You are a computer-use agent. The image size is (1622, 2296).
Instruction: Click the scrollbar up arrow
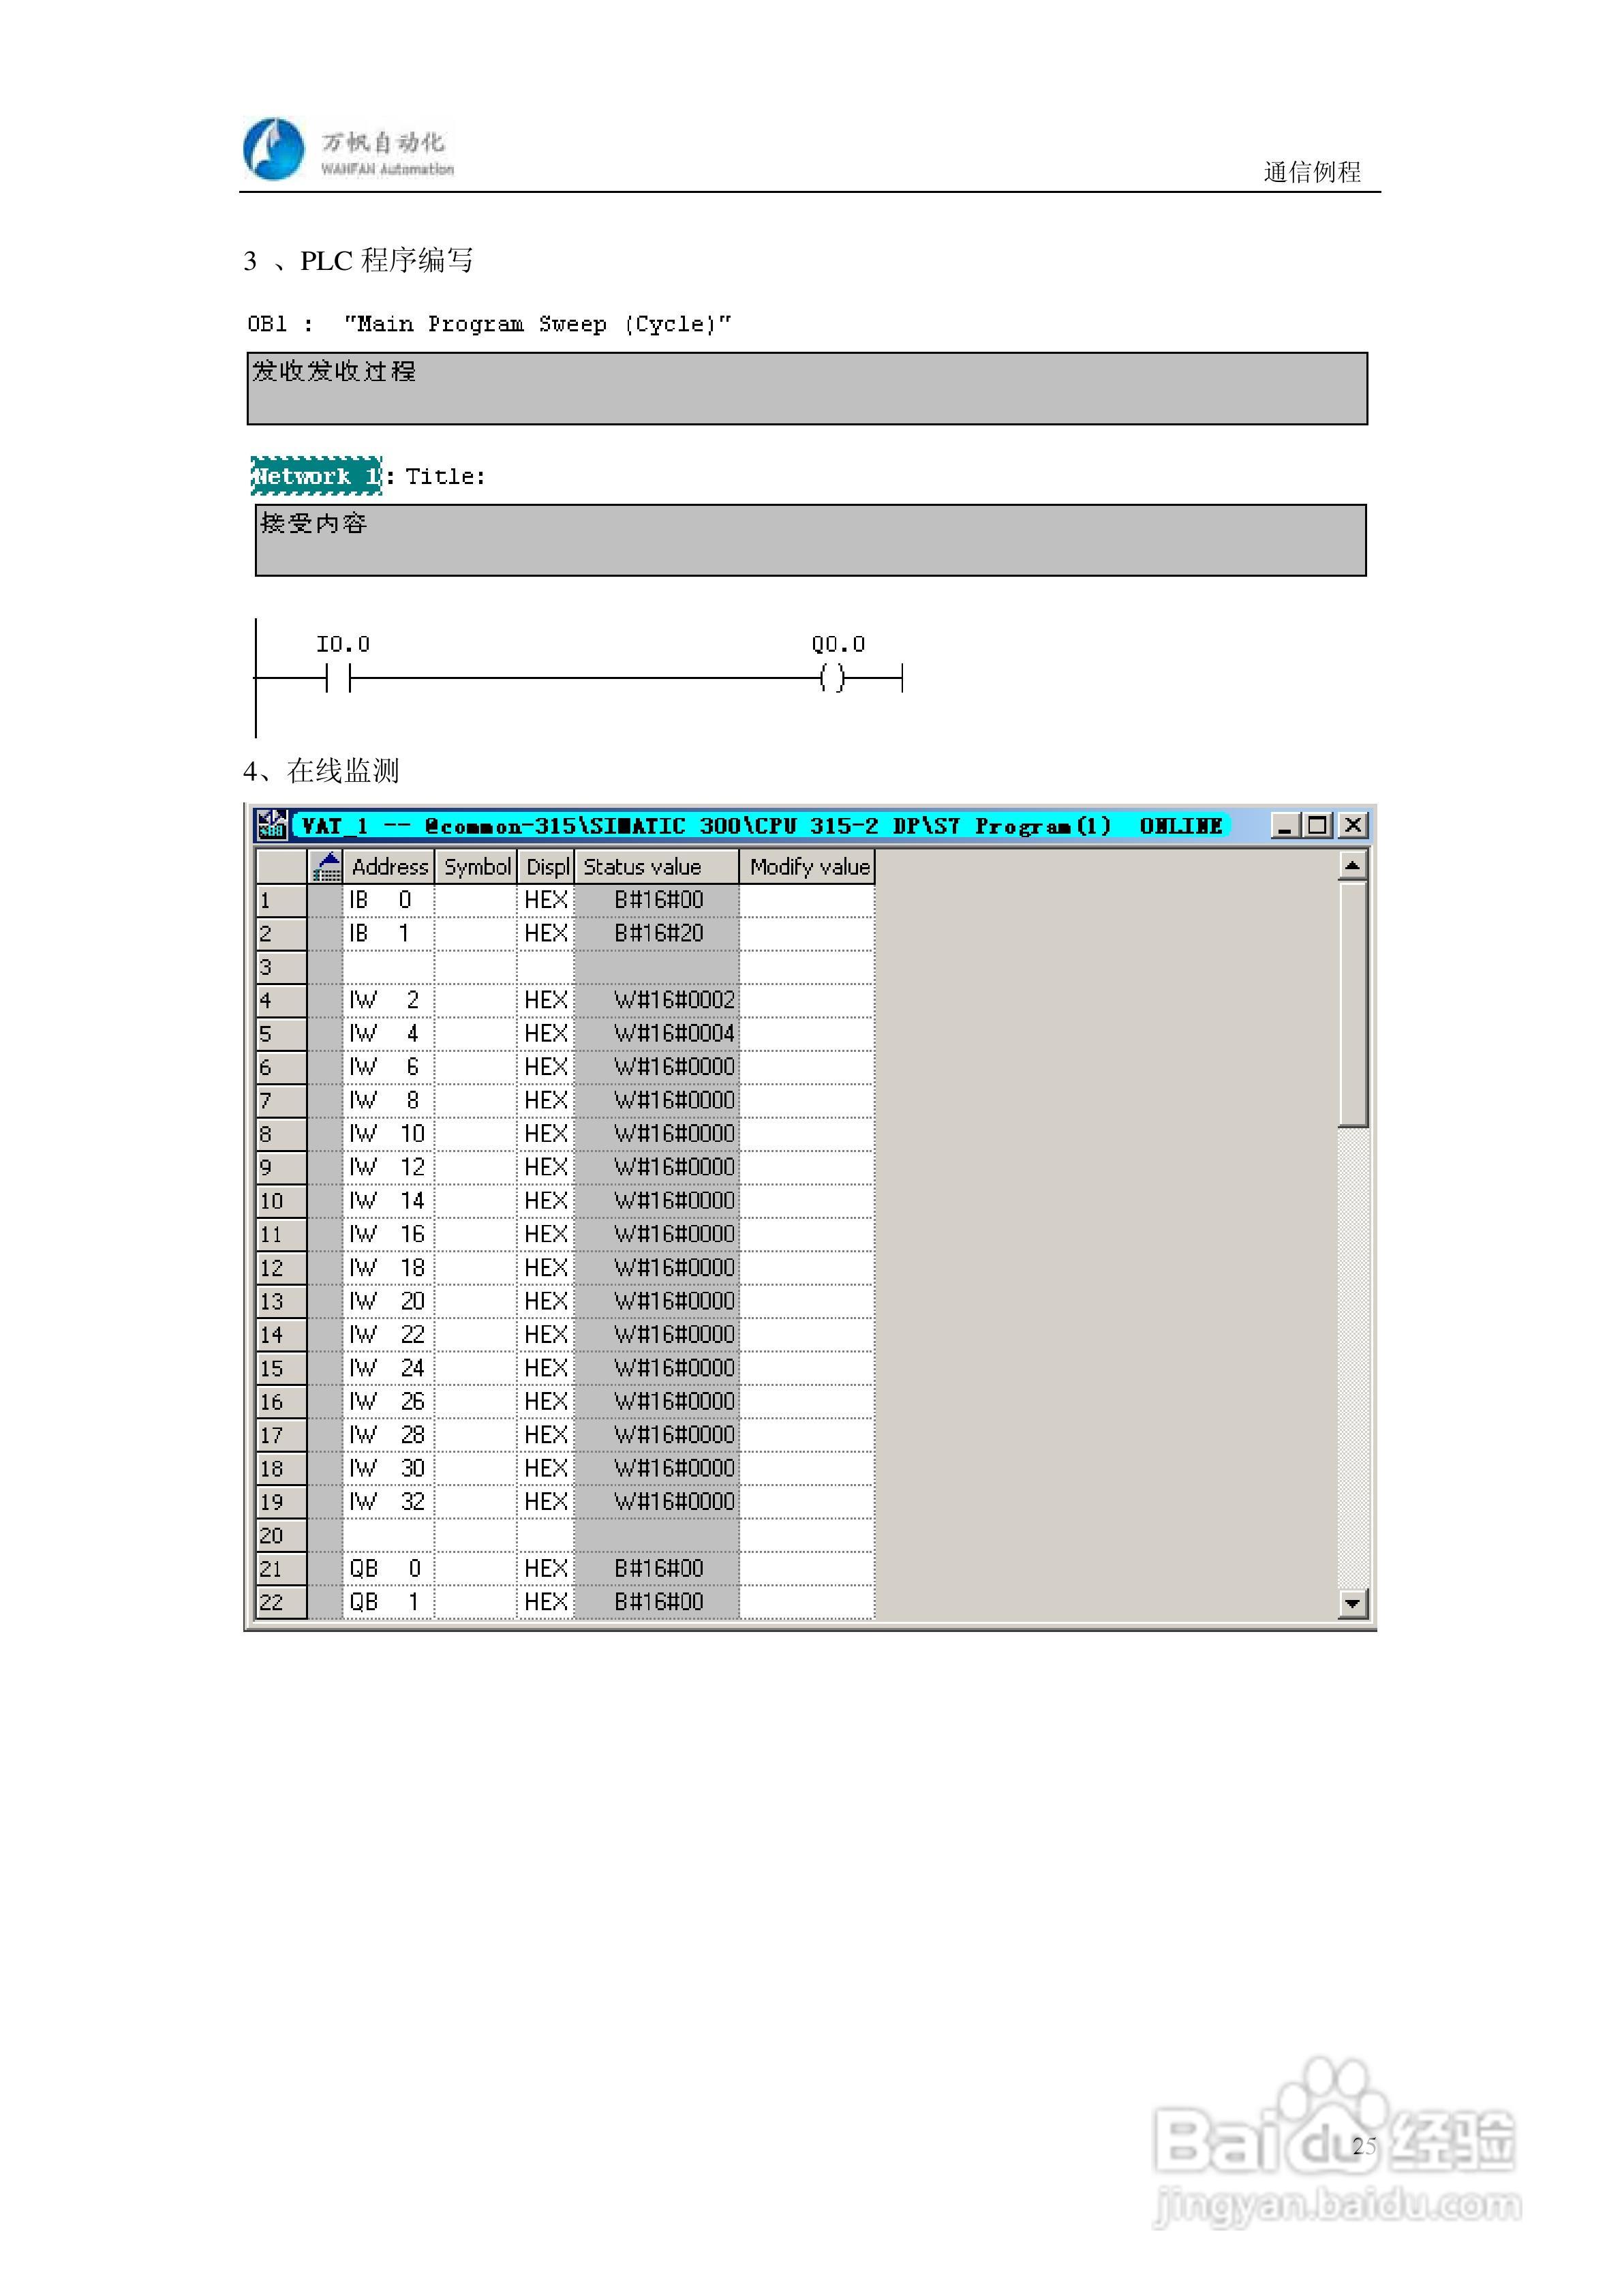click(1352, 865)
